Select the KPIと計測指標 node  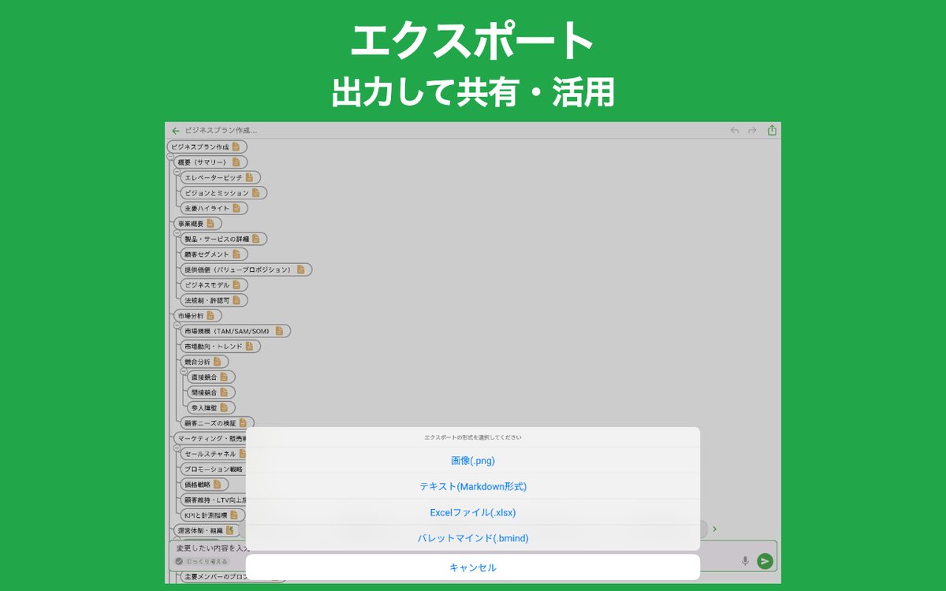pyautogui.click(x=212, y=515)
